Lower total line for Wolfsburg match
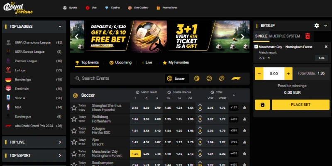Screen dimensions: 332x166 coord(200,122)
